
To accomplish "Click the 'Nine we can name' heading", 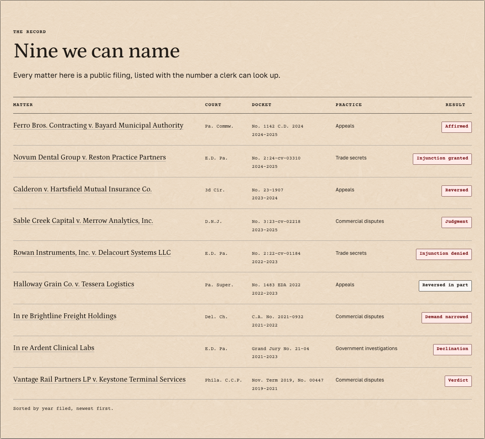I will click(97, 51).
